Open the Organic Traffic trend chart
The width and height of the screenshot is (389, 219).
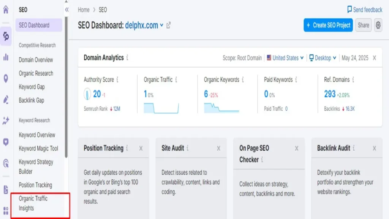tap(161, 108)
